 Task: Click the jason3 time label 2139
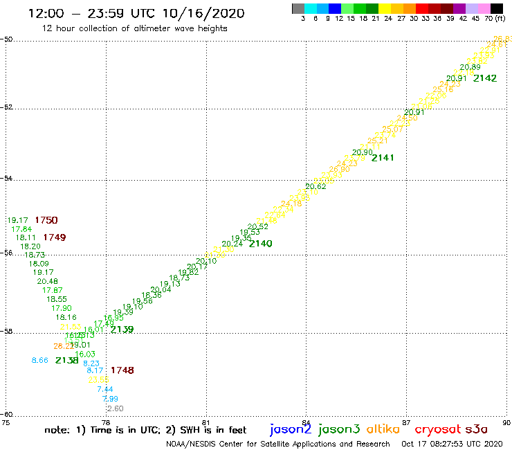tap(122, 330)
